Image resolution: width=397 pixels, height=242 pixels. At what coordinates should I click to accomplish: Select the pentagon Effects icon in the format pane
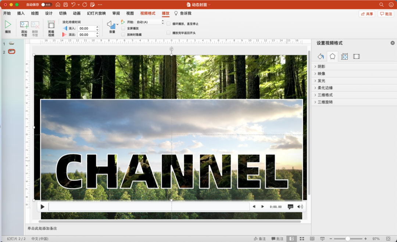click(x=332, y=57)
